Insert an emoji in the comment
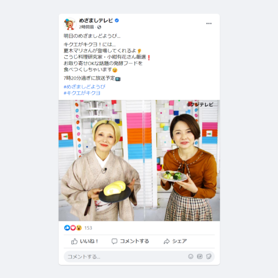Image resolution: width=278 pixels, height=278 pixels. click(x=190, y=256)
